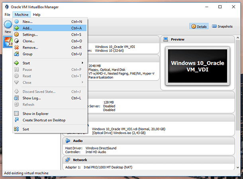Click the details scrollbar down arrow
Image resolution: width=243 pixels, height=179 pixels.
pyautogui.click(x=238, y=167)
